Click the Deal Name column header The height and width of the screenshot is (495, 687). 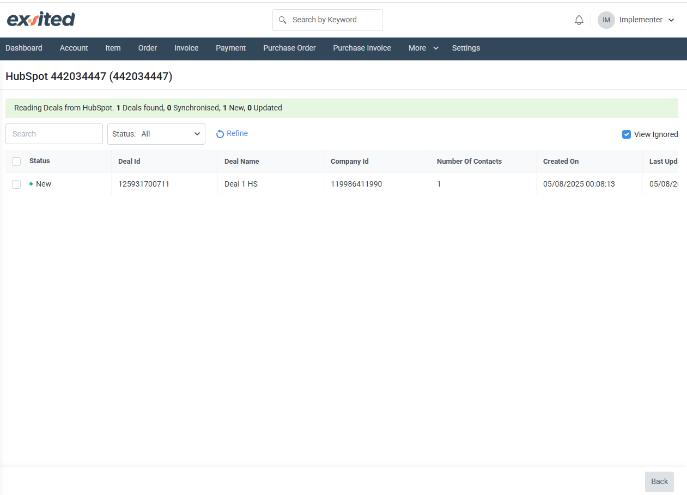click(242, 162)
